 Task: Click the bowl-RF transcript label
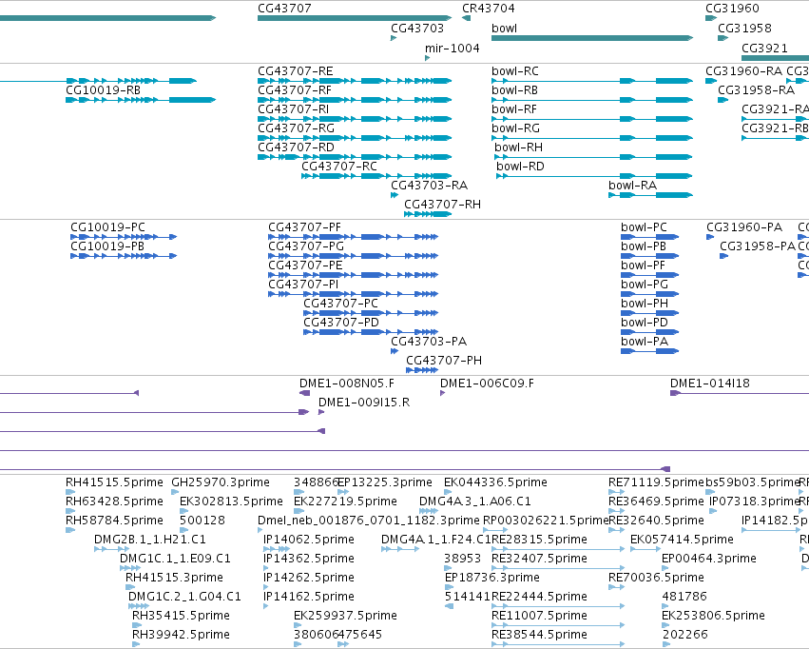[x=514, y=109]
